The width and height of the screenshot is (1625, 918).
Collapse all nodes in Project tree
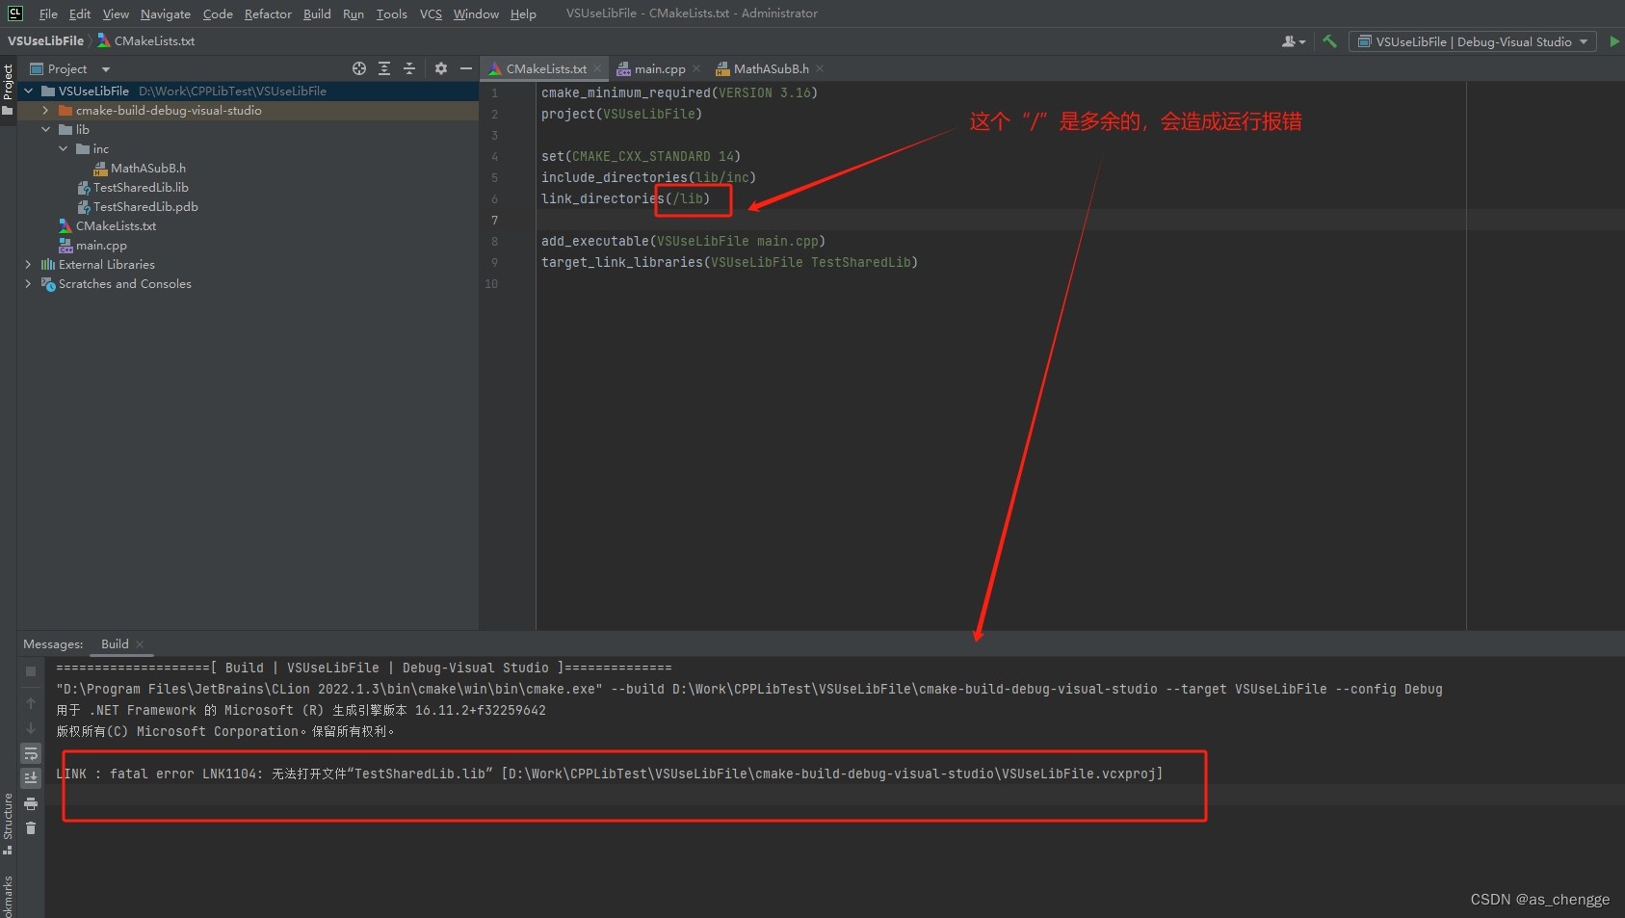408,68
